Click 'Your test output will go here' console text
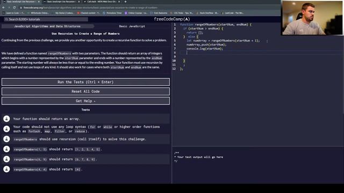The image size is (344, 193). 200,157
